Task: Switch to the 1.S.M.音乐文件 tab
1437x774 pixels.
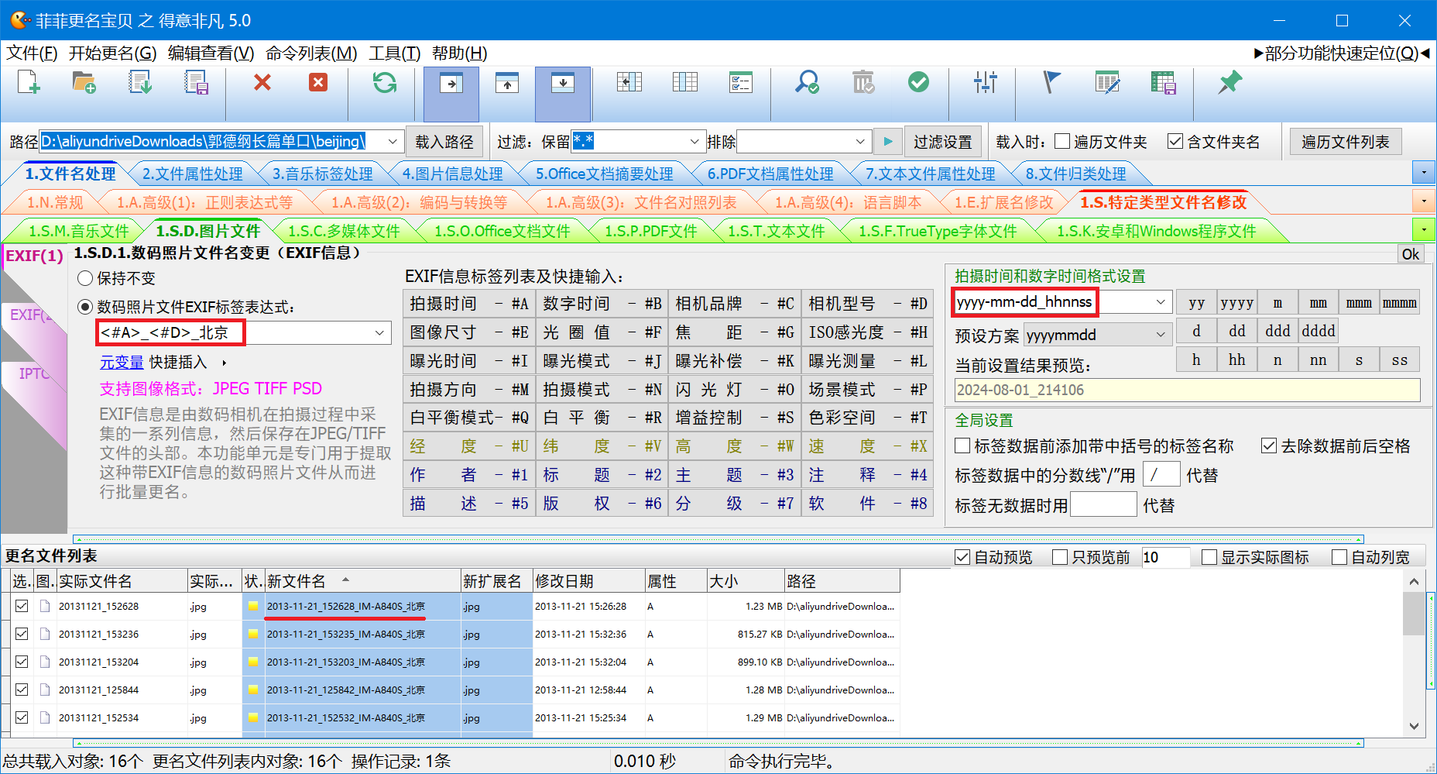Action: (x=78, y=231)
